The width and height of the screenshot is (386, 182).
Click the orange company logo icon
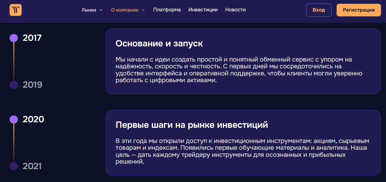tap(16, 10)
